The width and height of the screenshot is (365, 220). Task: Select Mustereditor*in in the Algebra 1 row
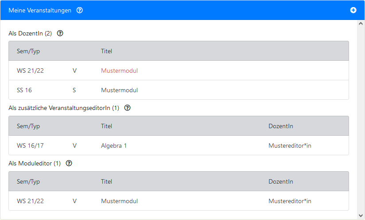click(x=290, y=145)
